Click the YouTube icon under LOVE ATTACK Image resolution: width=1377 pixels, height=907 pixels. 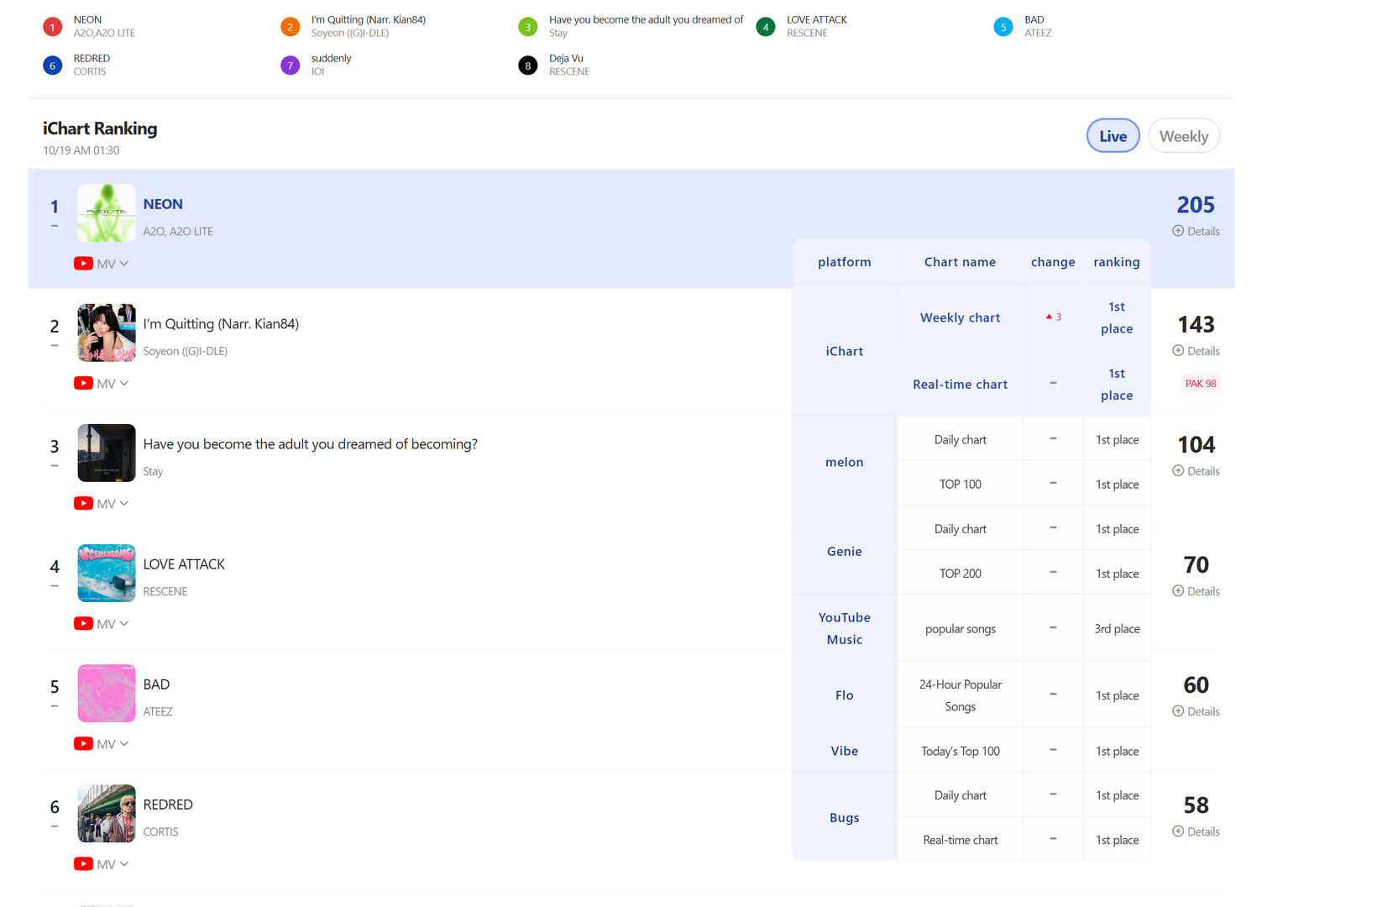(x=83, y=624)
